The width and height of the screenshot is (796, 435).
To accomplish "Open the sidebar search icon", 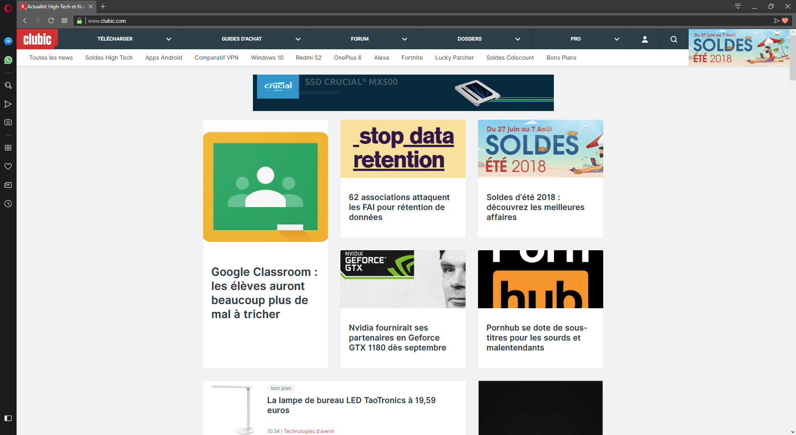I will [8, 85].
